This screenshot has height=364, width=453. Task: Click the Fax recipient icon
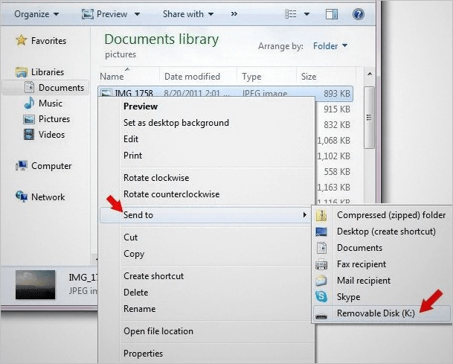tap(321, 264)
